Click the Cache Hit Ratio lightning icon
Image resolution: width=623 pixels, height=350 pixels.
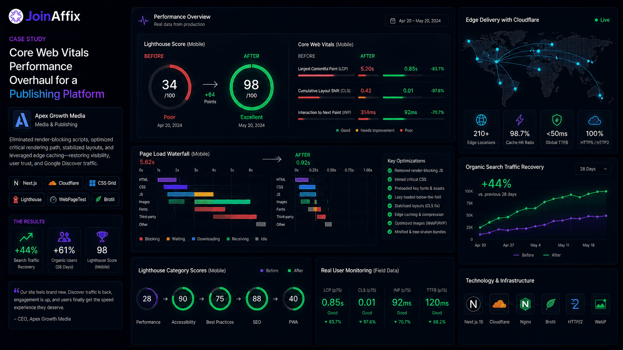pos(520,120)
